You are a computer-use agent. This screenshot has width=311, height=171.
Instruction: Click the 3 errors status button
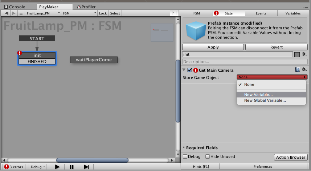[x=14, y=167]
